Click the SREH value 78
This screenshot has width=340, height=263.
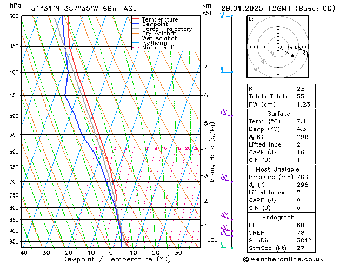pyautogui.click(x=301, y=233)
